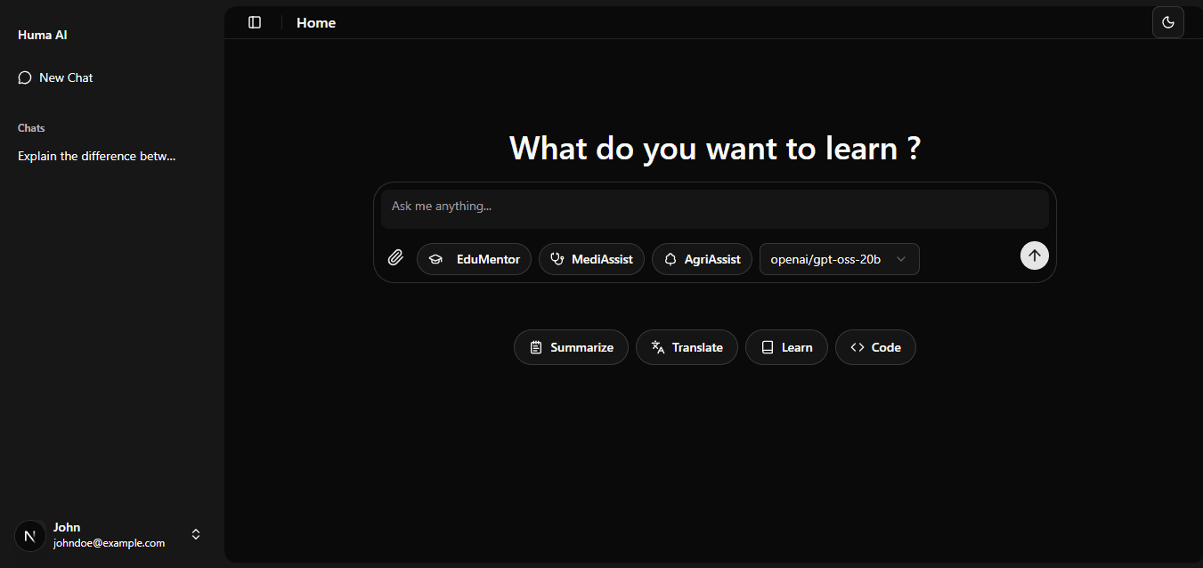1203x568 pixels.
Task: Select the Code quick action
Action: (x=875, y=347)
